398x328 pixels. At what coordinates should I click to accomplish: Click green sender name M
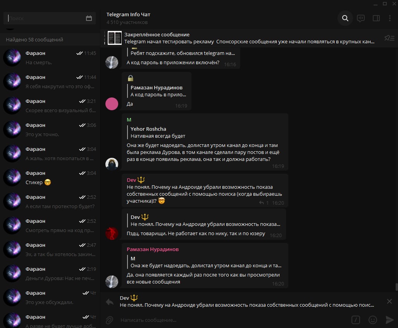pyautogui.click(x=129, y=120)
